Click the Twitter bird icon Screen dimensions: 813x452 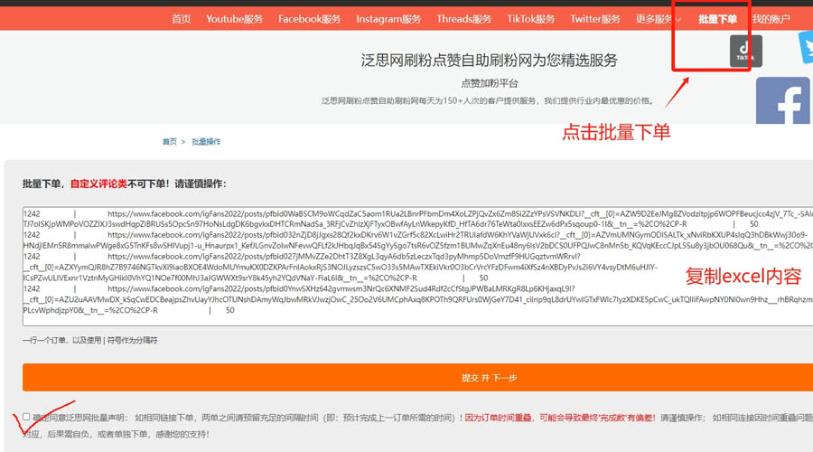[805, 47]
